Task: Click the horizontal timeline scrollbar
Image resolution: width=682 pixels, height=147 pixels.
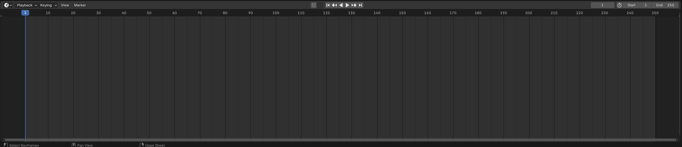Action: click(341, 140)
